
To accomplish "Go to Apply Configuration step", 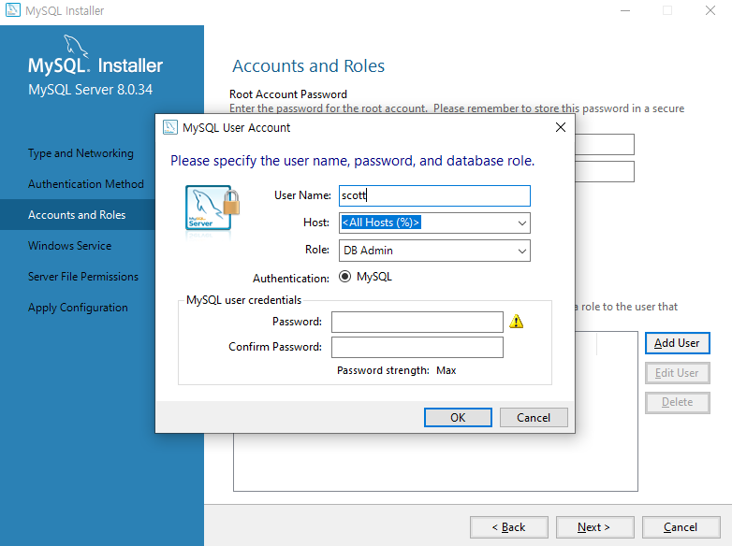I will click(78, 308).
